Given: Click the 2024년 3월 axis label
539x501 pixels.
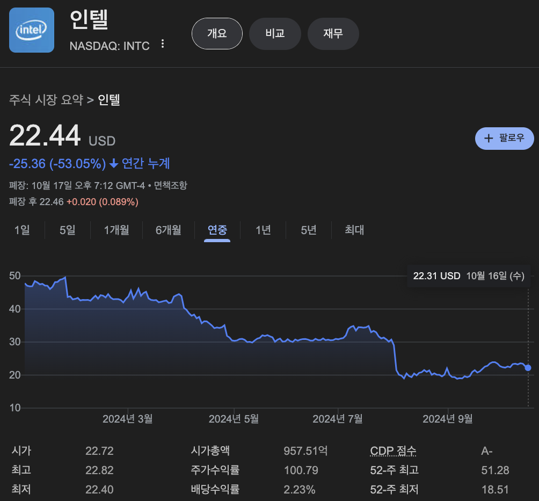Looking at the screenshot, I should [x=128, y=419].
